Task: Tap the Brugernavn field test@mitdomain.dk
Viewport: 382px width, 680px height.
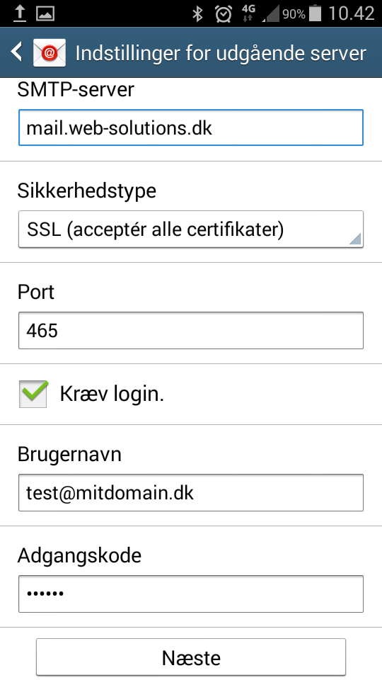Action: tap(190, 493)
